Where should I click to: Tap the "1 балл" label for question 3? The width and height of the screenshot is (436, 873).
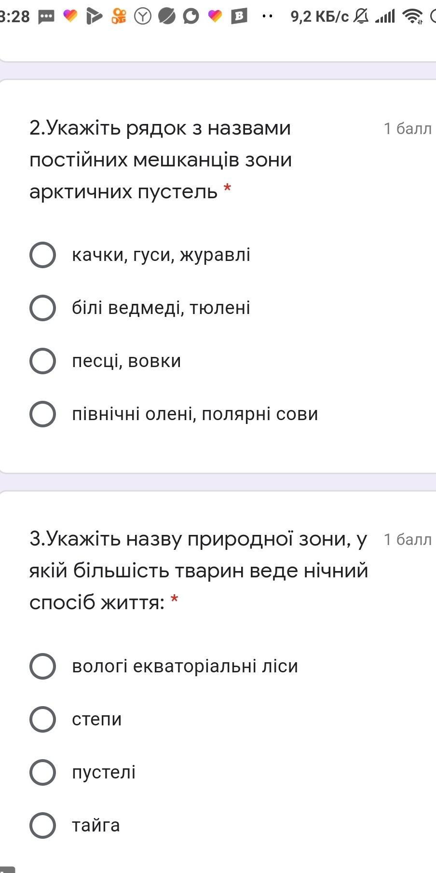408,539
